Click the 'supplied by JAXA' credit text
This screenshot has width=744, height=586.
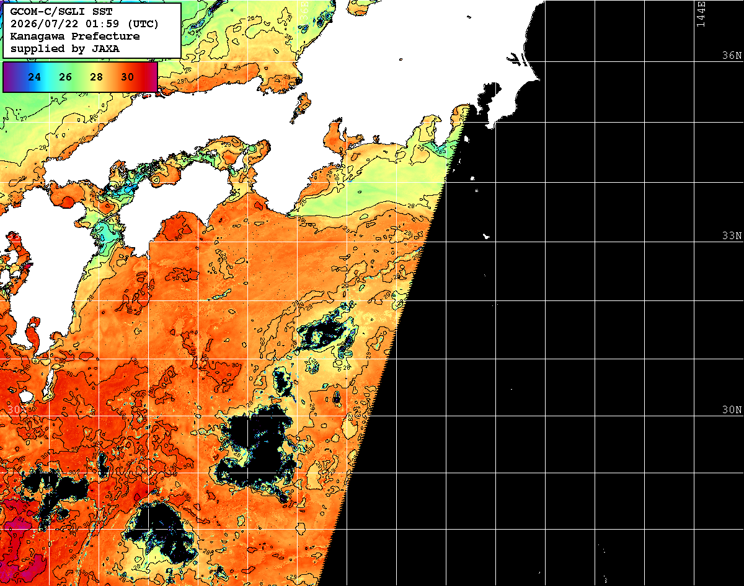[64, 48]
